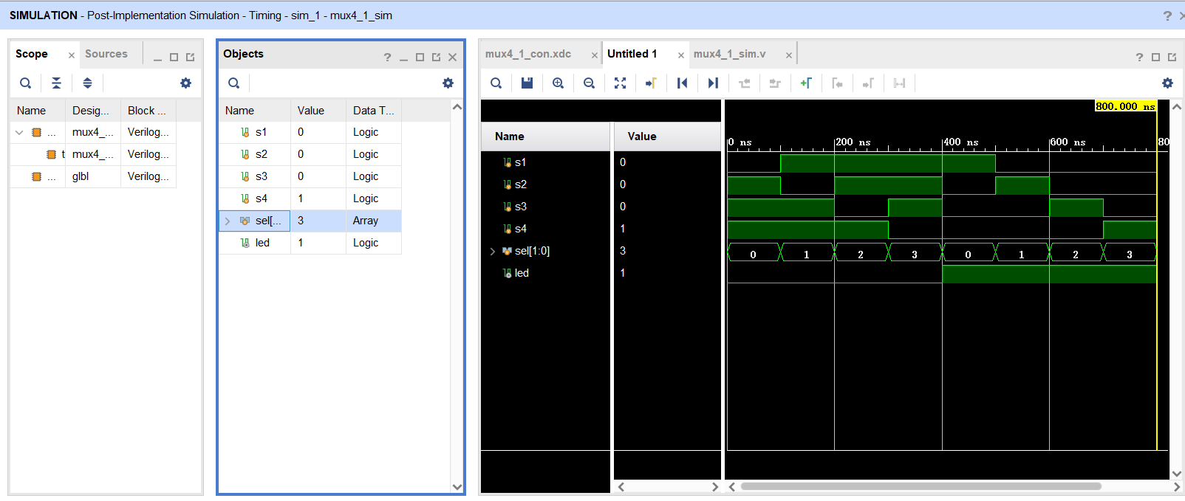This screenshot has height=501, width=1185.
Task: Click the name pane scroll right arrow
Action: pyautogui.click(x=714, y=486)
